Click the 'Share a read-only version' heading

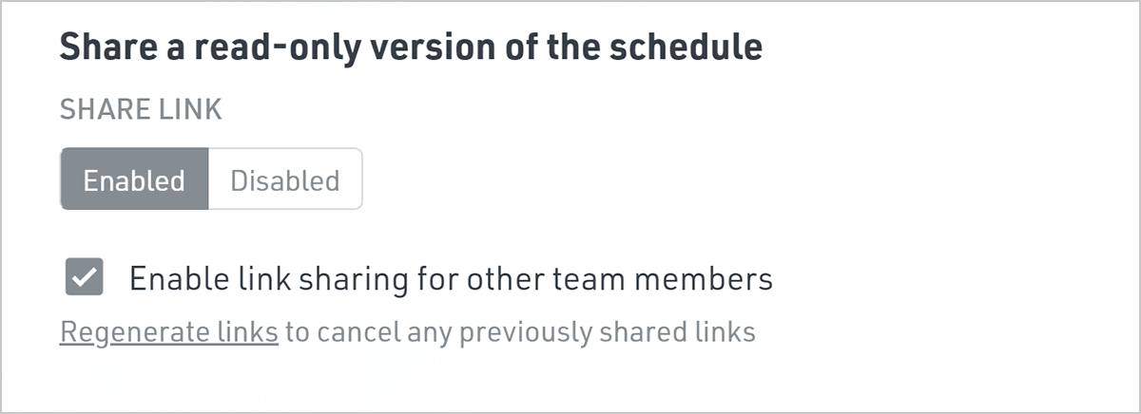click(410, 47)
